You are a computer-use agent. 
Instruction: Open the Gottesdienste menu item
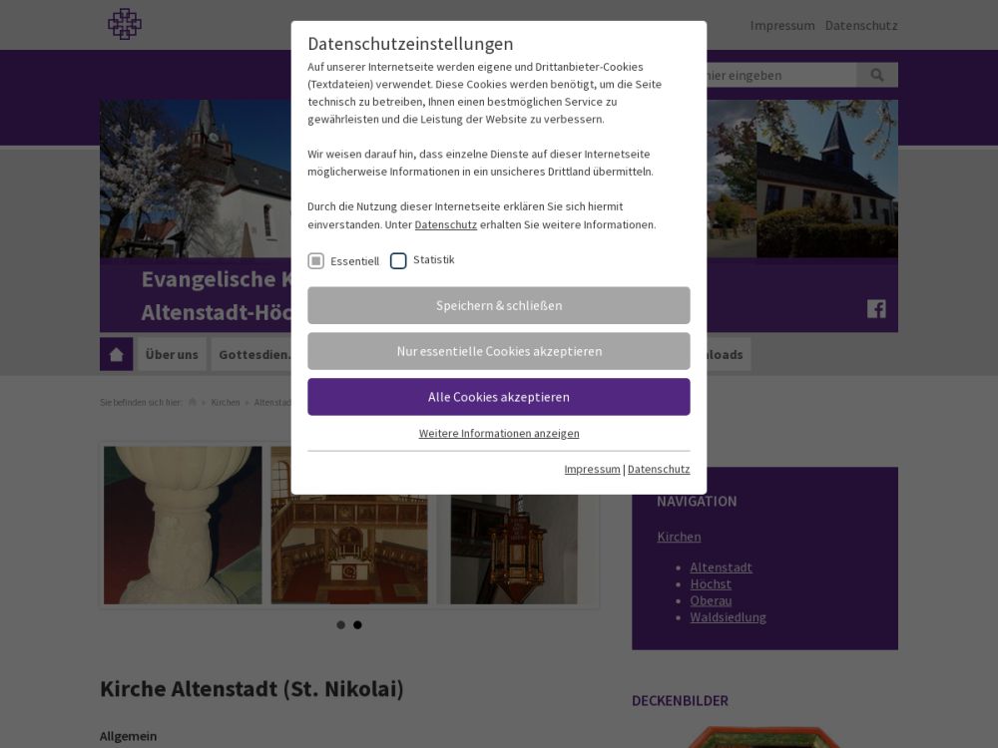[x=253, y=354]
